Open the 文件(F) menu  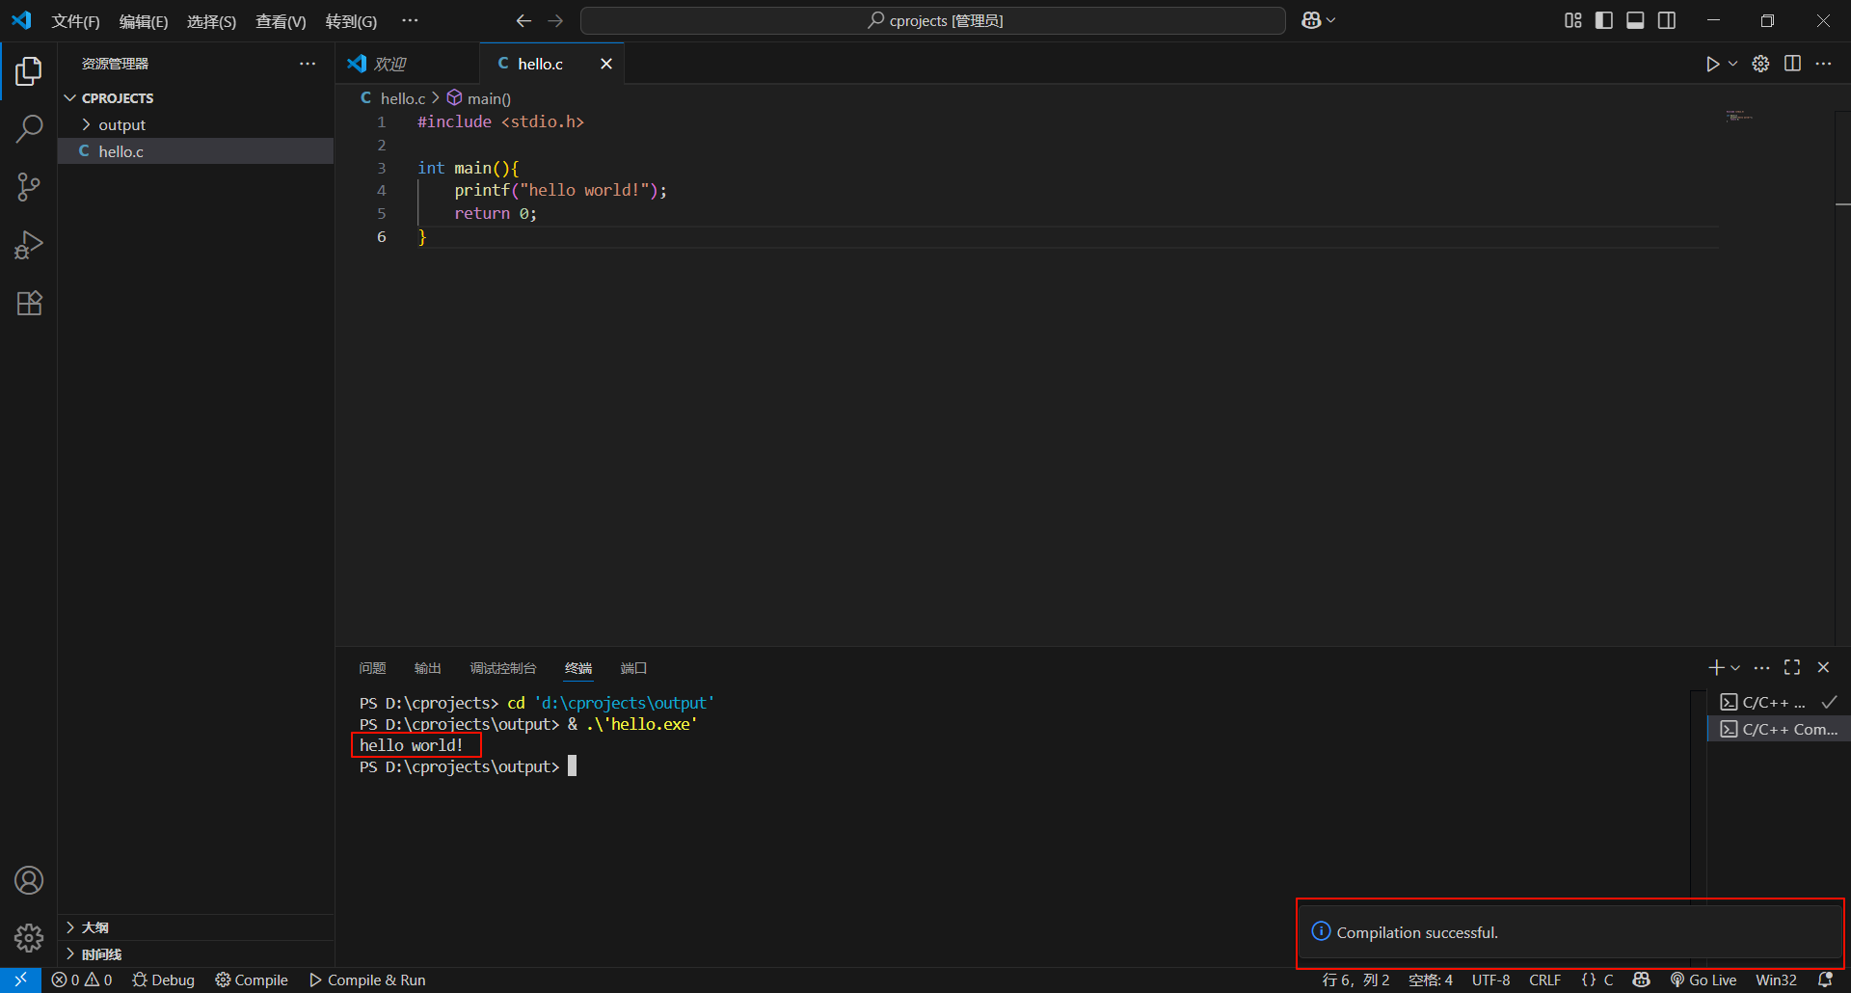(x=75, y=21)
